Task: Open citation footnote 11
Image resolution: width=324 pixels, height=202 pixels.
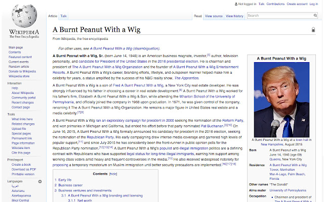Action: 80,142
